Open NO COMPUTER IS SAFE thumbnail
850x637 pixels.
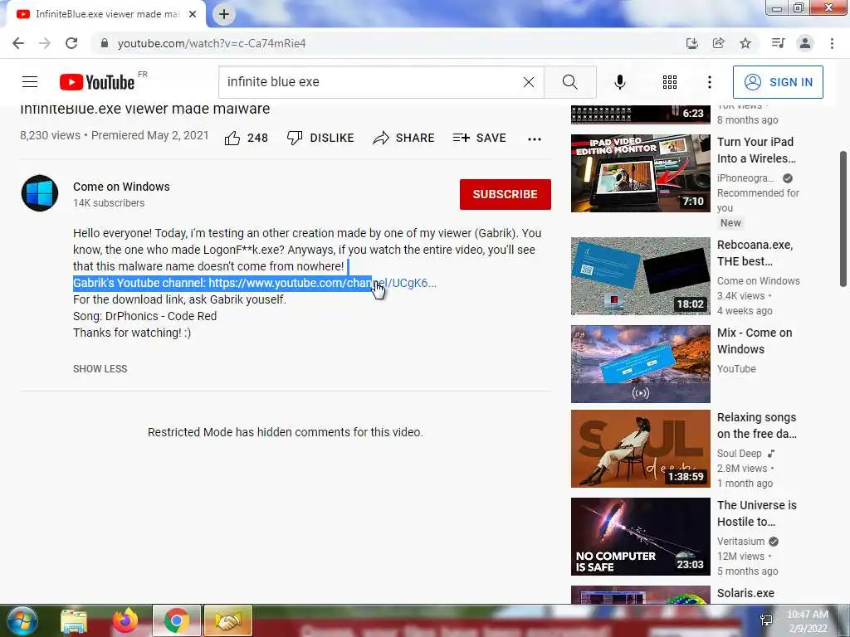[640, 537]
